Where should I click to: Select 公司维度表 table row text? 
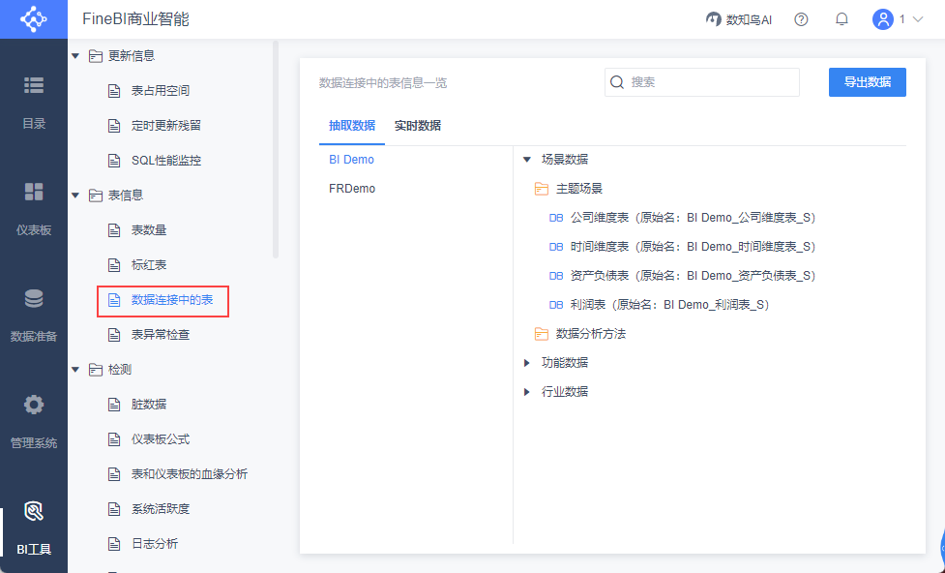(x=694, y=217)
